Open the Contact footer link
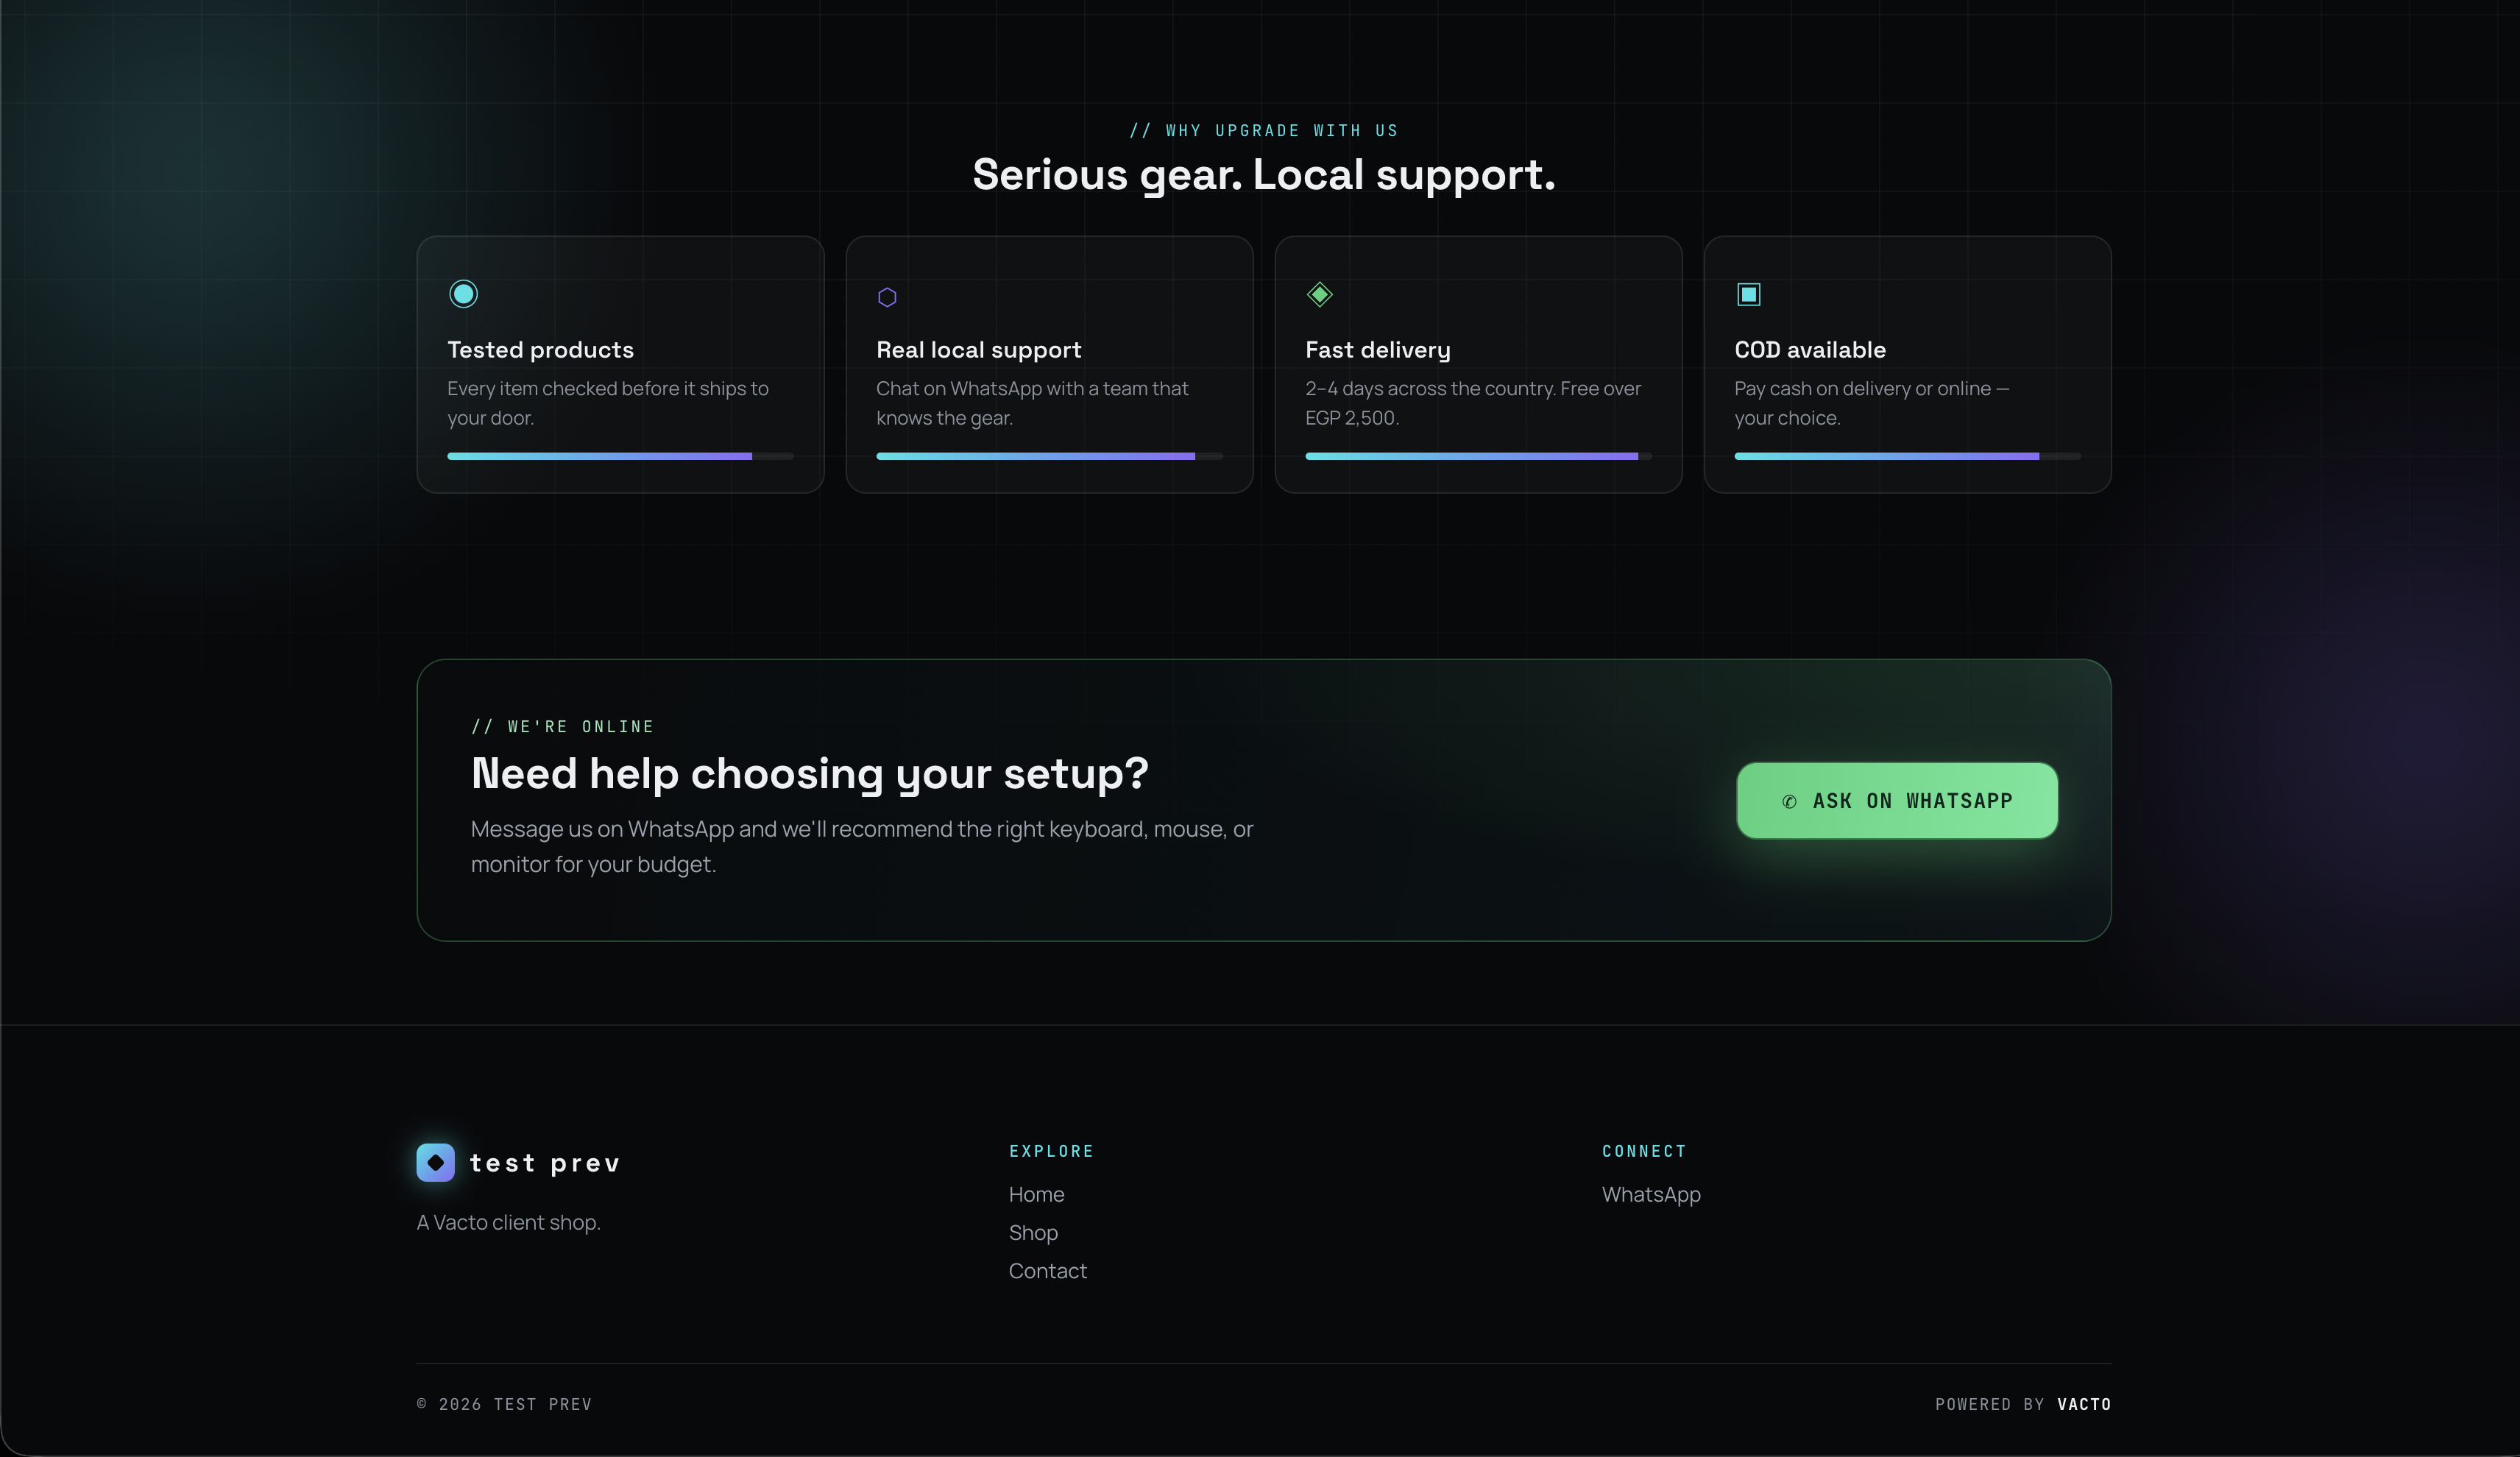Viewport: 2520px width, 1457px height. coord(1047,1270)
